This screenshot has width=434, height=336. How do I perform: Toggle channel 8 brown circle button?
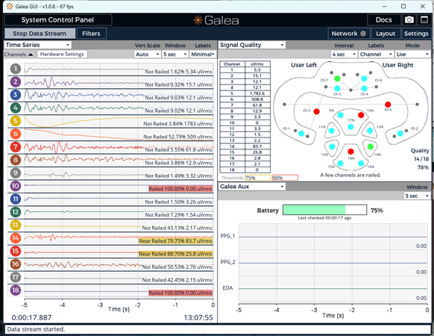[16, 160]
